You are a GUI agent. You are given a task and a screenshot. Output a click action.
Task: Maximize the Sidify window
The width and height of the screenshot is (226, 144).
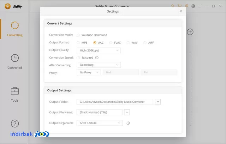pos(213,6)
